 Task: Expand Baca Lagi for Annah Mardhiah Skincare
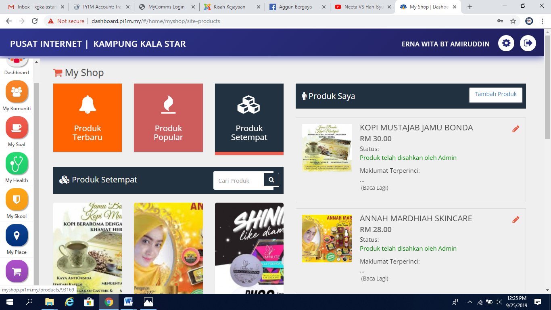coord(374,279)
